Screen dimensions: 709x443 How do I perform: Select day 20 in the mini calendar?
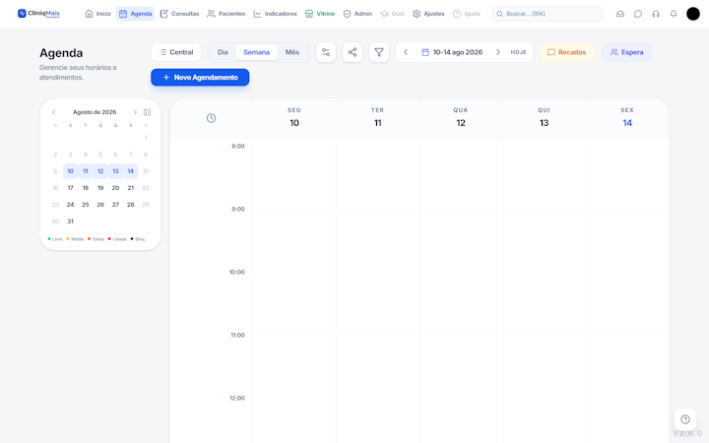pos(115,188)
